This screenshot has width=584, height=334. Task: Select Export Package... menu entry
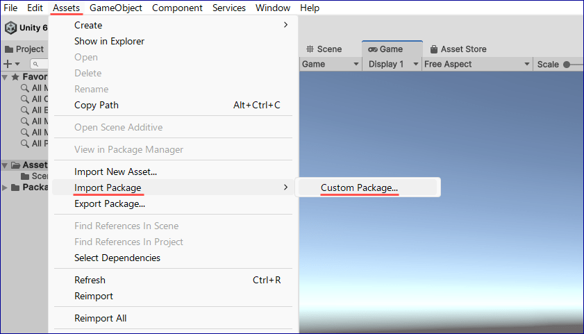click(110, 203)
